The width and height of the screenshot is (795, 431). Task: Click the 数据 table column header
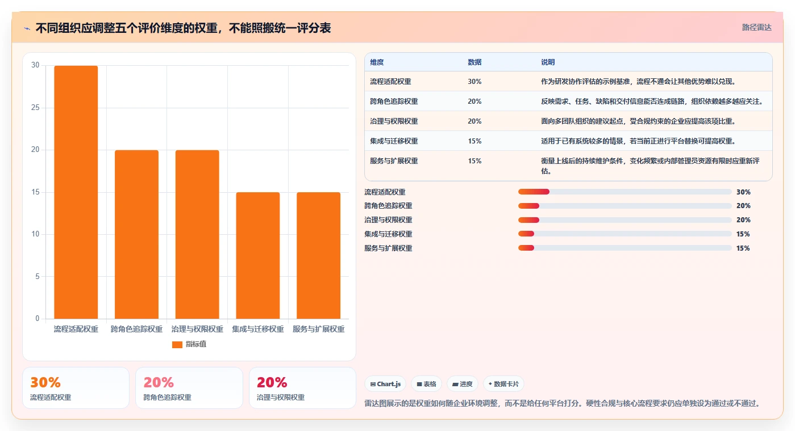pos(474,62)
